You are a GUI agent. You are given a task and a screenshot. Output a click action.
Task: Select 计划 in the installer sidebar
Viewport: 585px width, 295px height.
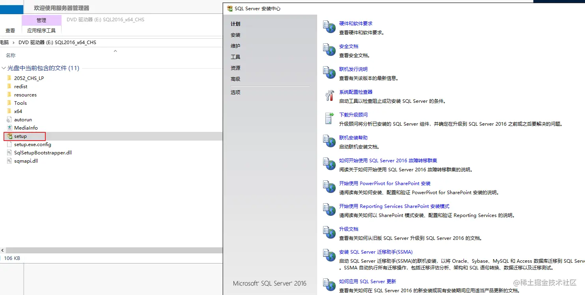235,24
